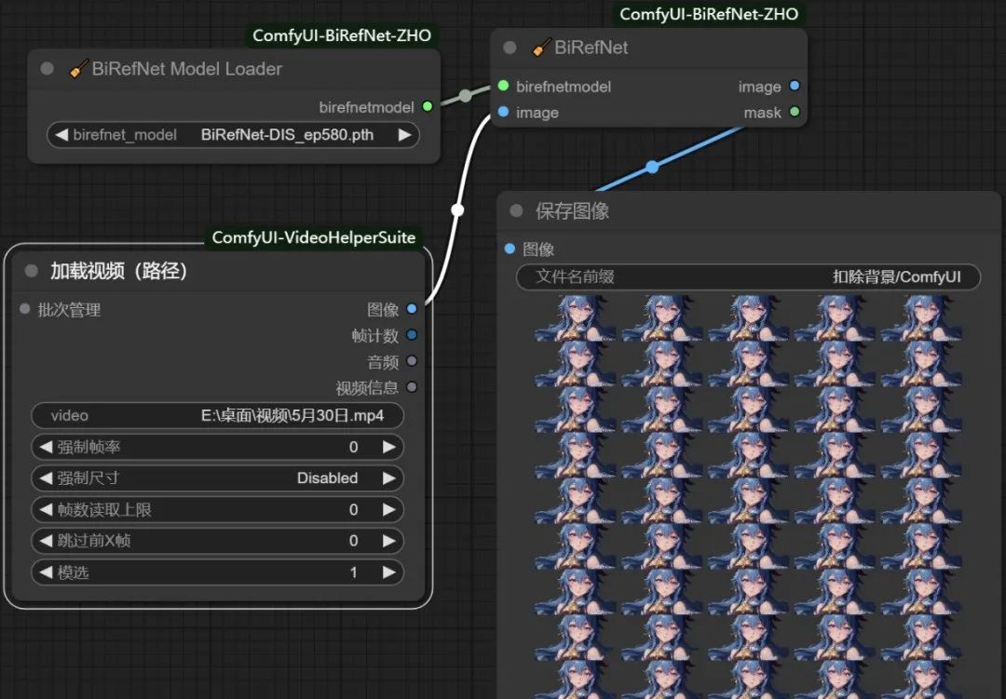Increase 强制帧率 with right arrow
Screen dimensions: 1006x699
[x=388, y=447]
